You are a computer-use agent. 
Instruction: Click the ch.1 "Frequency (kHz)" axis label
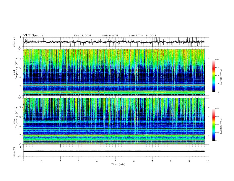tap(17, 69)
